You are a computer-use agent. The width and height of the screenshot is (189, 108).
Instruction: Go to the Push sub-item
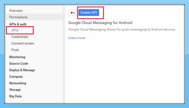click(x=15, y=50)
